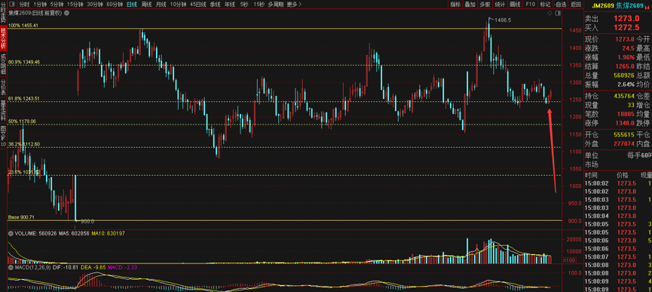
Task: Open the 画线 drawing tools
Action: tap(515, 5)
